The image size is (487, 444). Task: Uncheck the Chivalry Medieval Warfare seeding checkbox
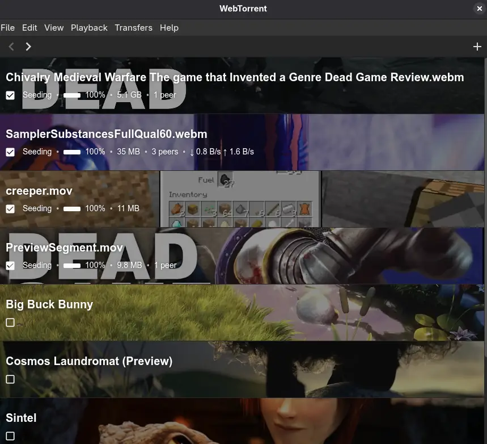point(10,95)
